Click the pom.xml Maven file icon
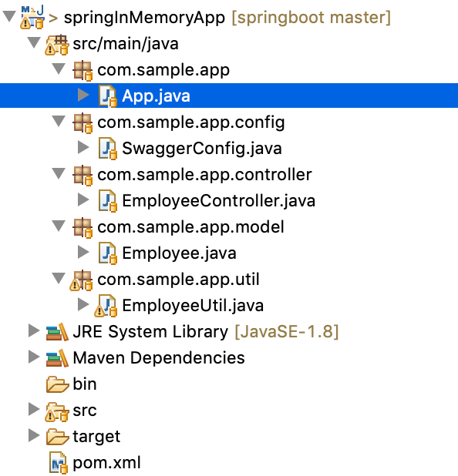Screen dimensions: 458x476 tap(59, 463)
